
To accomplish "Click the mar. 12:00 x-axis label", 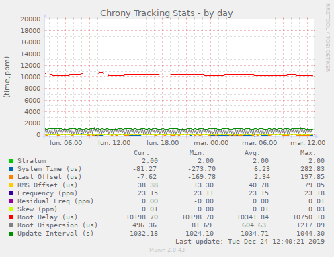I will click(308, 143).
